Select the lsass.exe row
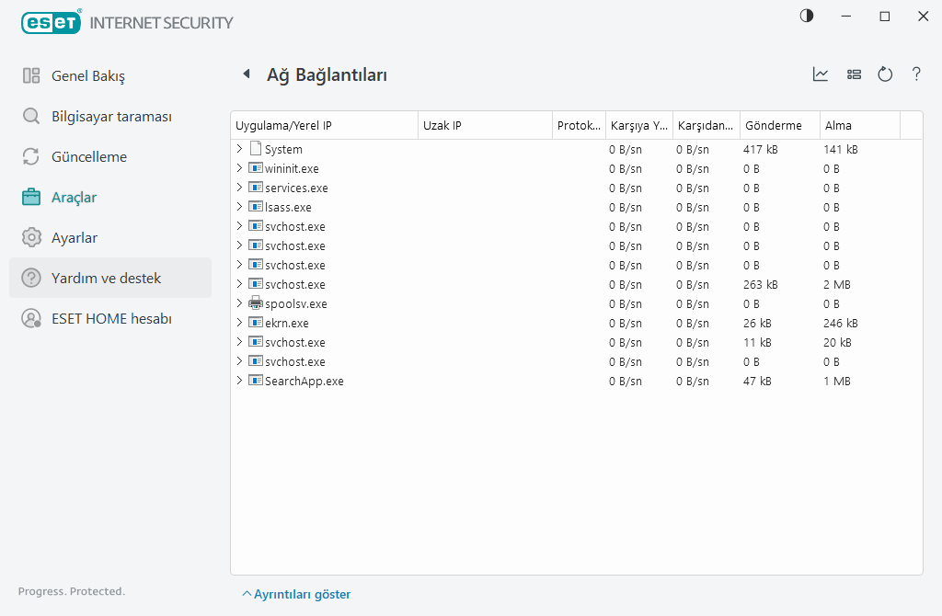942x616 pixels. pos(288,207)
